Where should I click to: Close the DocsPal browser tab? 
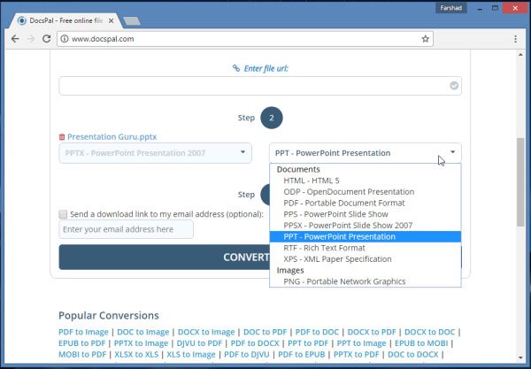(112, 21)
